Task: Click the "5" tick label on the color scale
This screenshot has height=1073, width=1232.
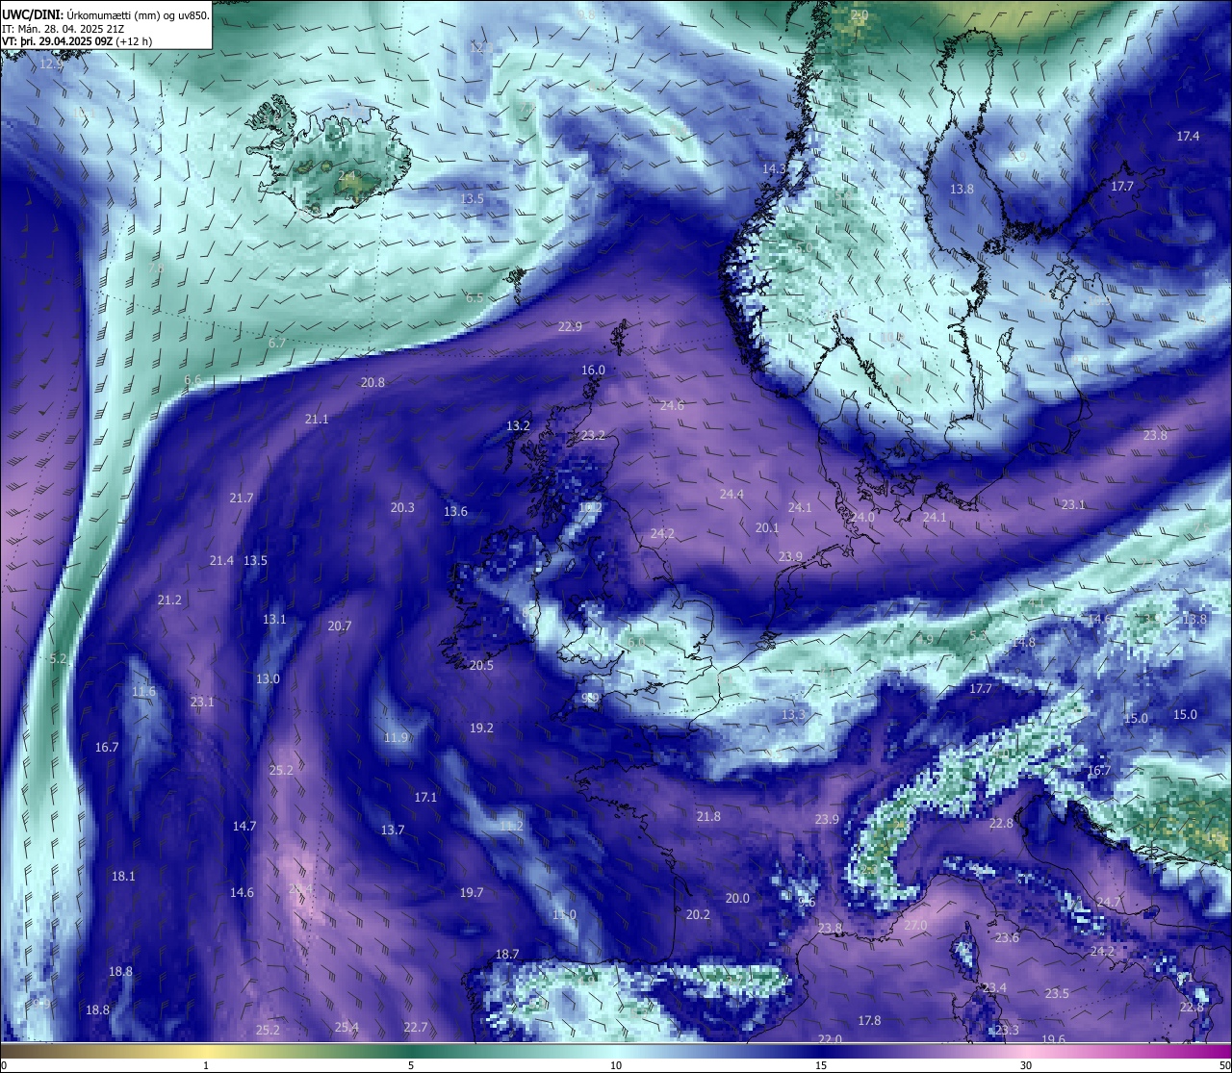Action: pyautogui.click(x=411, y=1065)
